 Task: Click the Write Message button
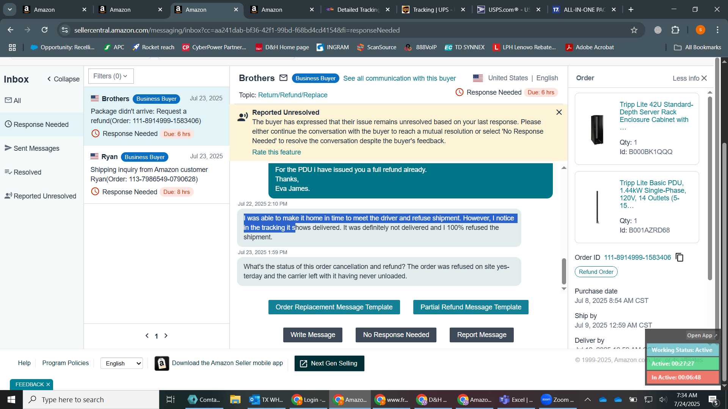(x=312, y=335)
